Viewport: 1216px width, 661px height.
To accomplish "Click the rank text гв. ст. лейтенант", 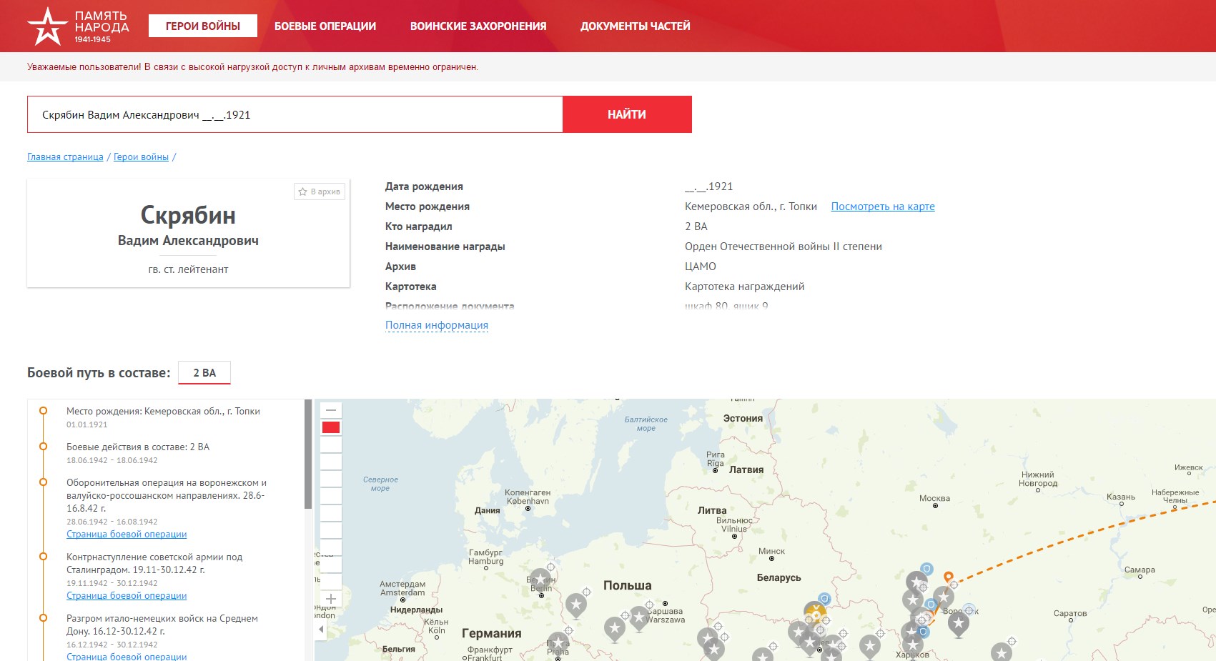I will coord(188,269).
